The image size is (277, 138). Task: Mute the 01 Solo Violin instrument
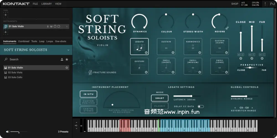[x=51, y=26]
